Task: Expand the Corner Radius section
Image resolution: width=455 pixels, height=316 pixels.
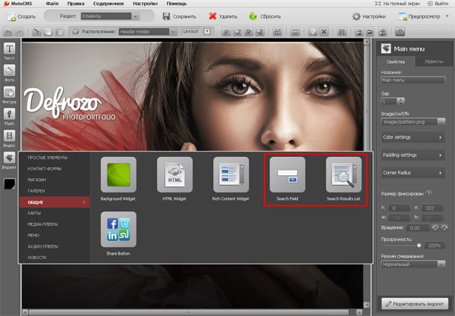Action: pyautogui.click(x=413, y=173)
